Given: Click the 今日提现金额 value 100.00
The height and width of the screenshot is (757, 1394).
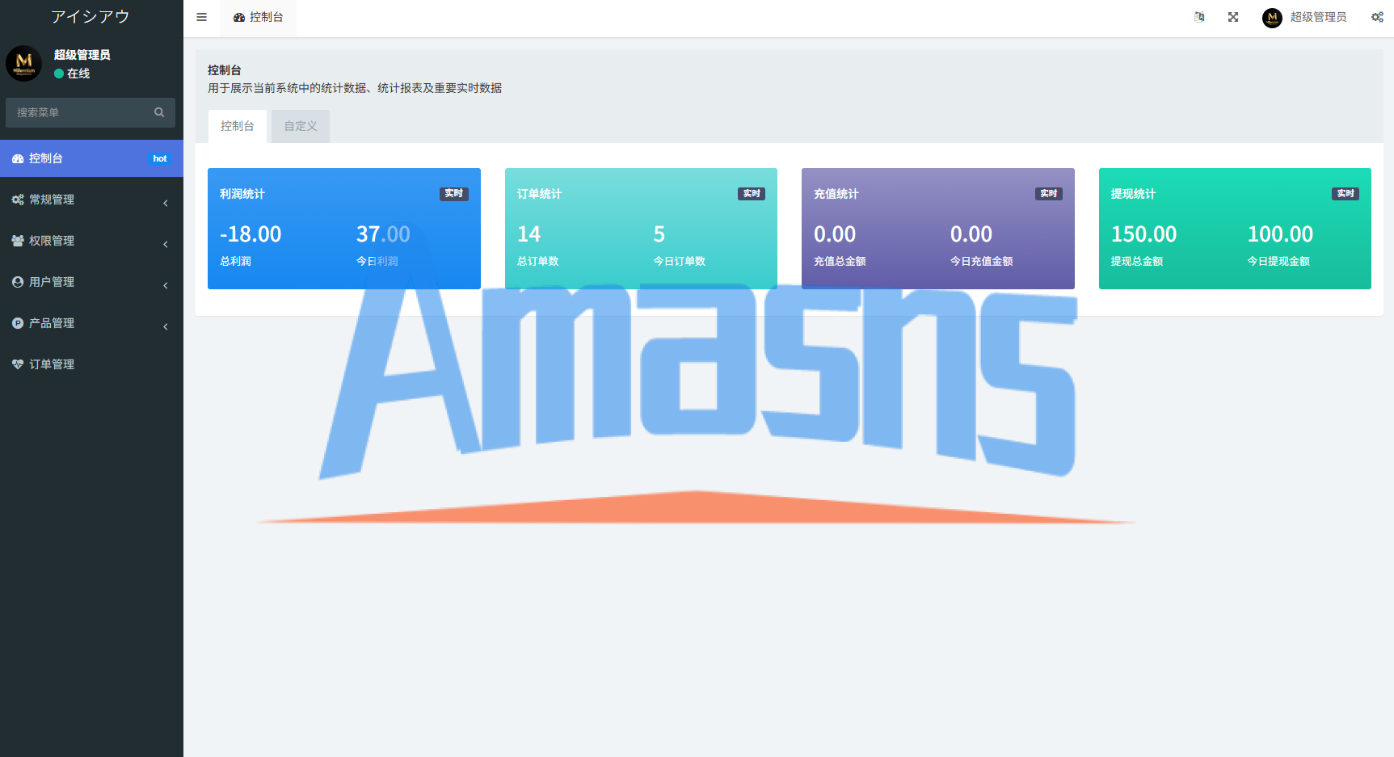Looking at the screenshot, I should pyautogui.click(x=1280, y=234).
